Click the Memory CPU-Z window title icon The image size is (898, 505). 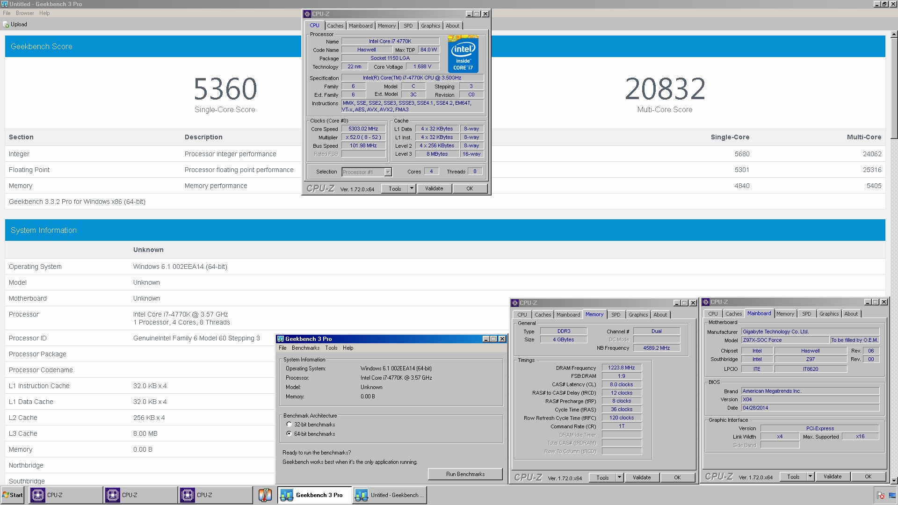coord(515,303)
